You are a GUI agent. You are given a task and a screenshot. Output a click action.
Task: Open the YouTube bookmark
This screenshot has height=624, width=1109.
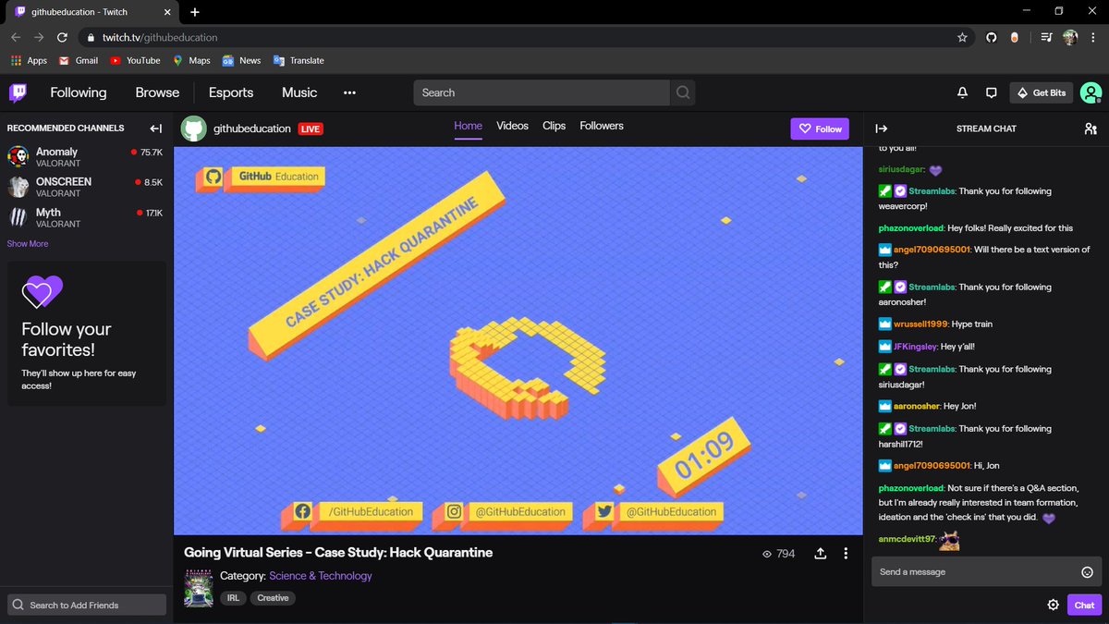(135, 60)
